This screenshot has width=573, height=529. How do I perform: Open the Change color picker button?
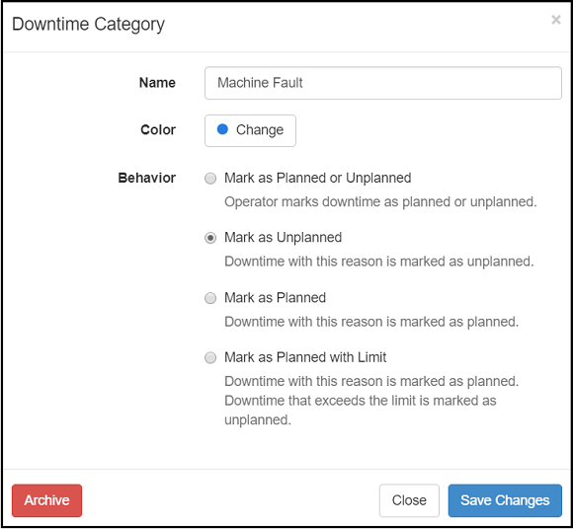pos(250,130)
